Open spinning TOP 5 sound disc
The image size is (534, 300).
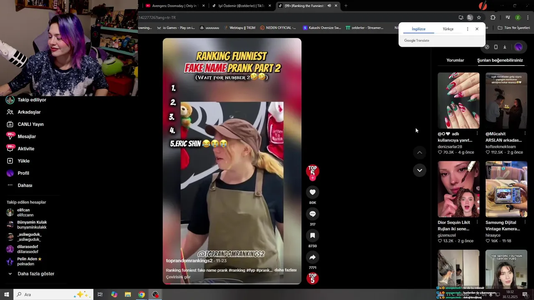(x=312, y=278)
